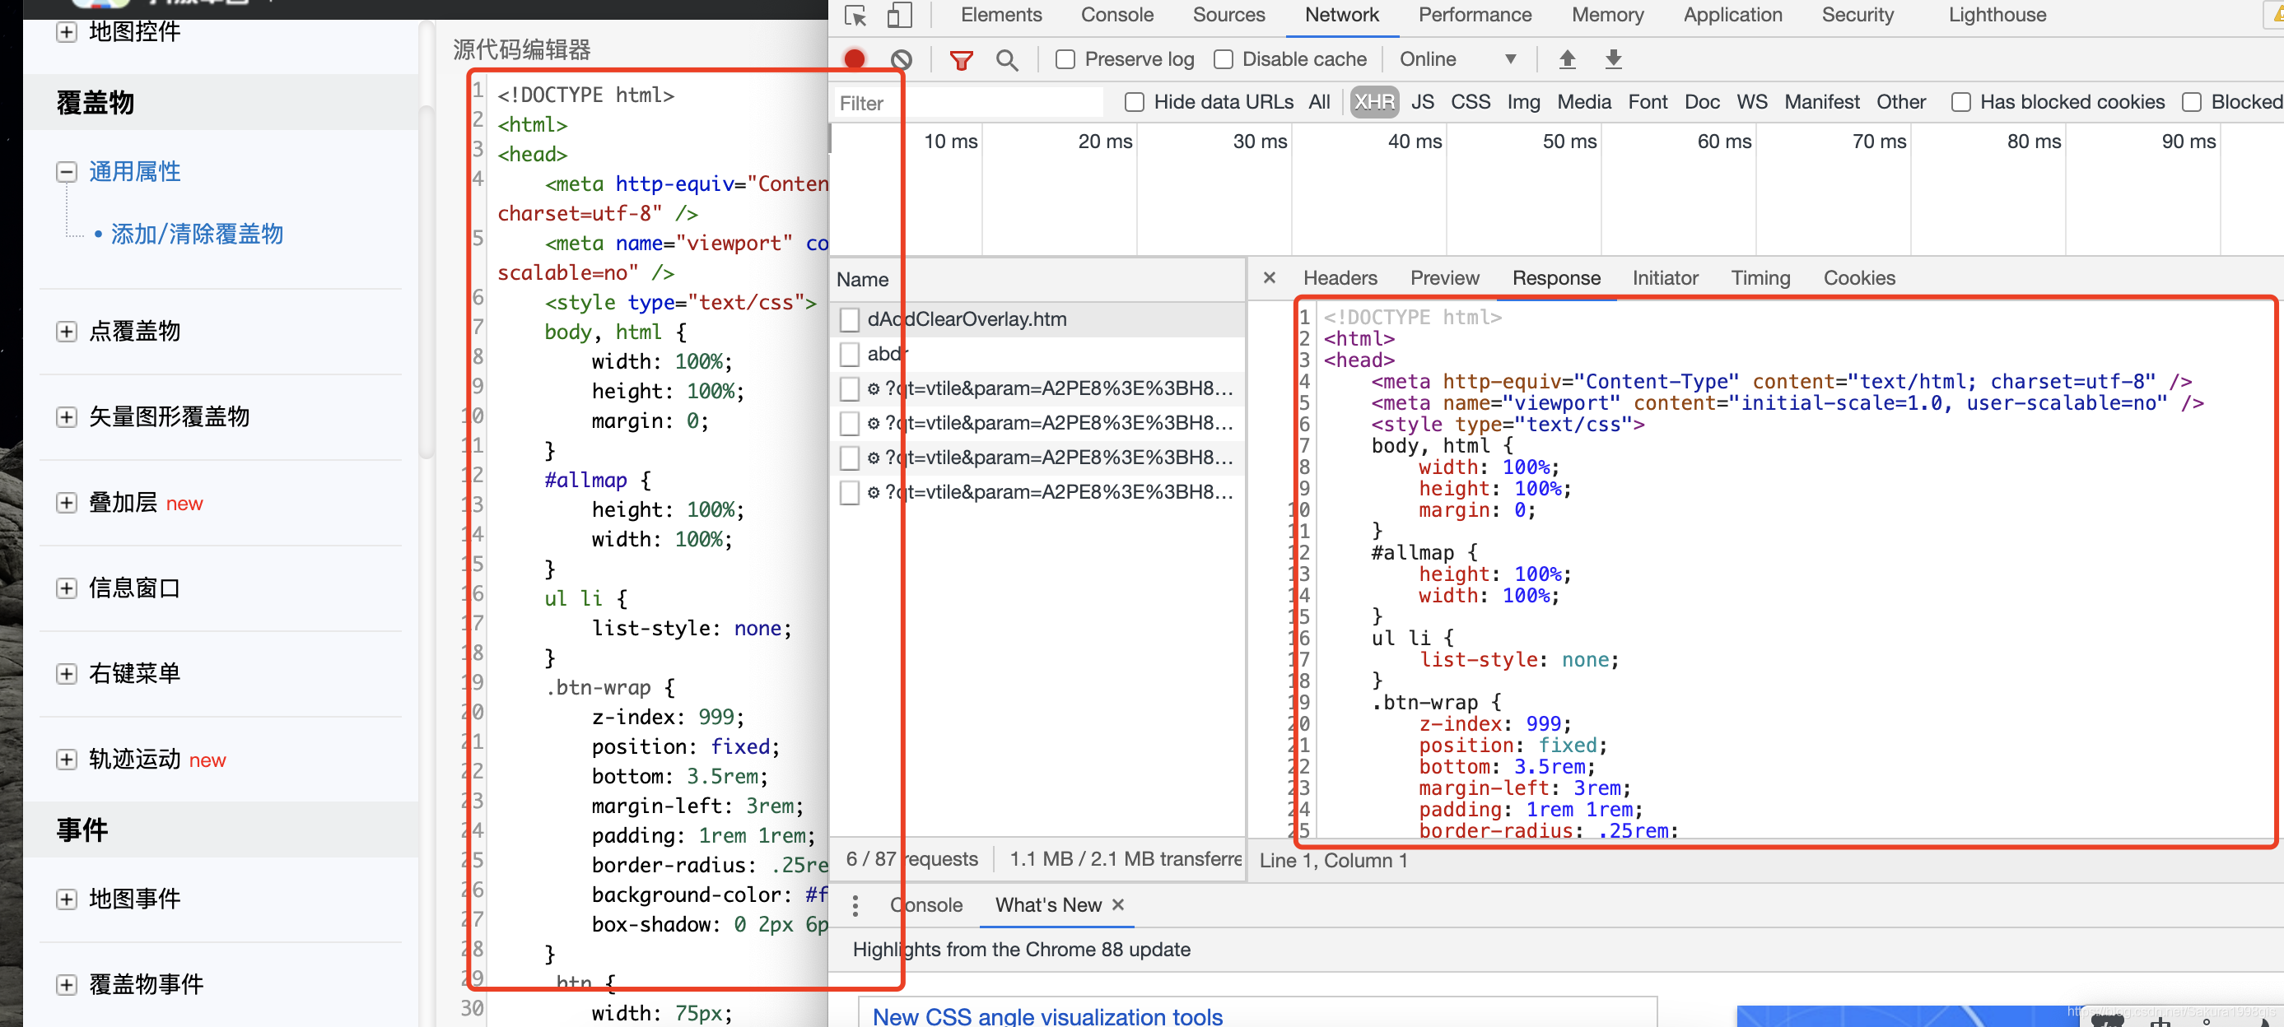Open the Timing details tab
The width and height of the screenshot is (2284, 1027).
1760,277
